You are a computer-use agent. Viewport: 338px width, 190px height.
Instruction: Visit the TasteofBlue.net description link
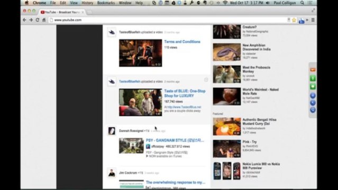[x=184, y=107]
